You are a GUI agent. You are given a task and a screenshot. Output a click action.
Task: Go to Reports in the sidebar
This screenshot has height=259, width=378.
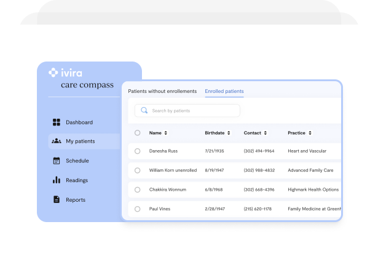(x=75, y=200)
